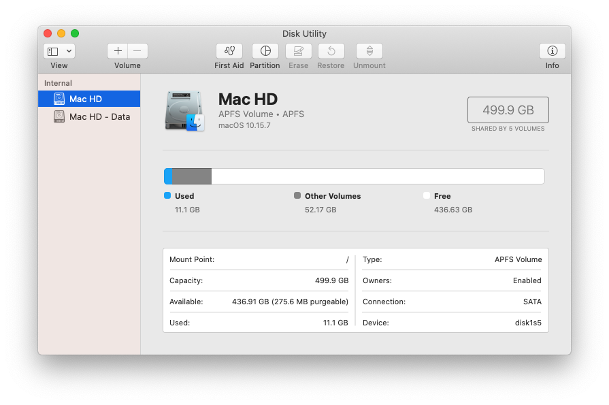
Task: Open the Partition pie chart tool
Action: pos(265,51)
